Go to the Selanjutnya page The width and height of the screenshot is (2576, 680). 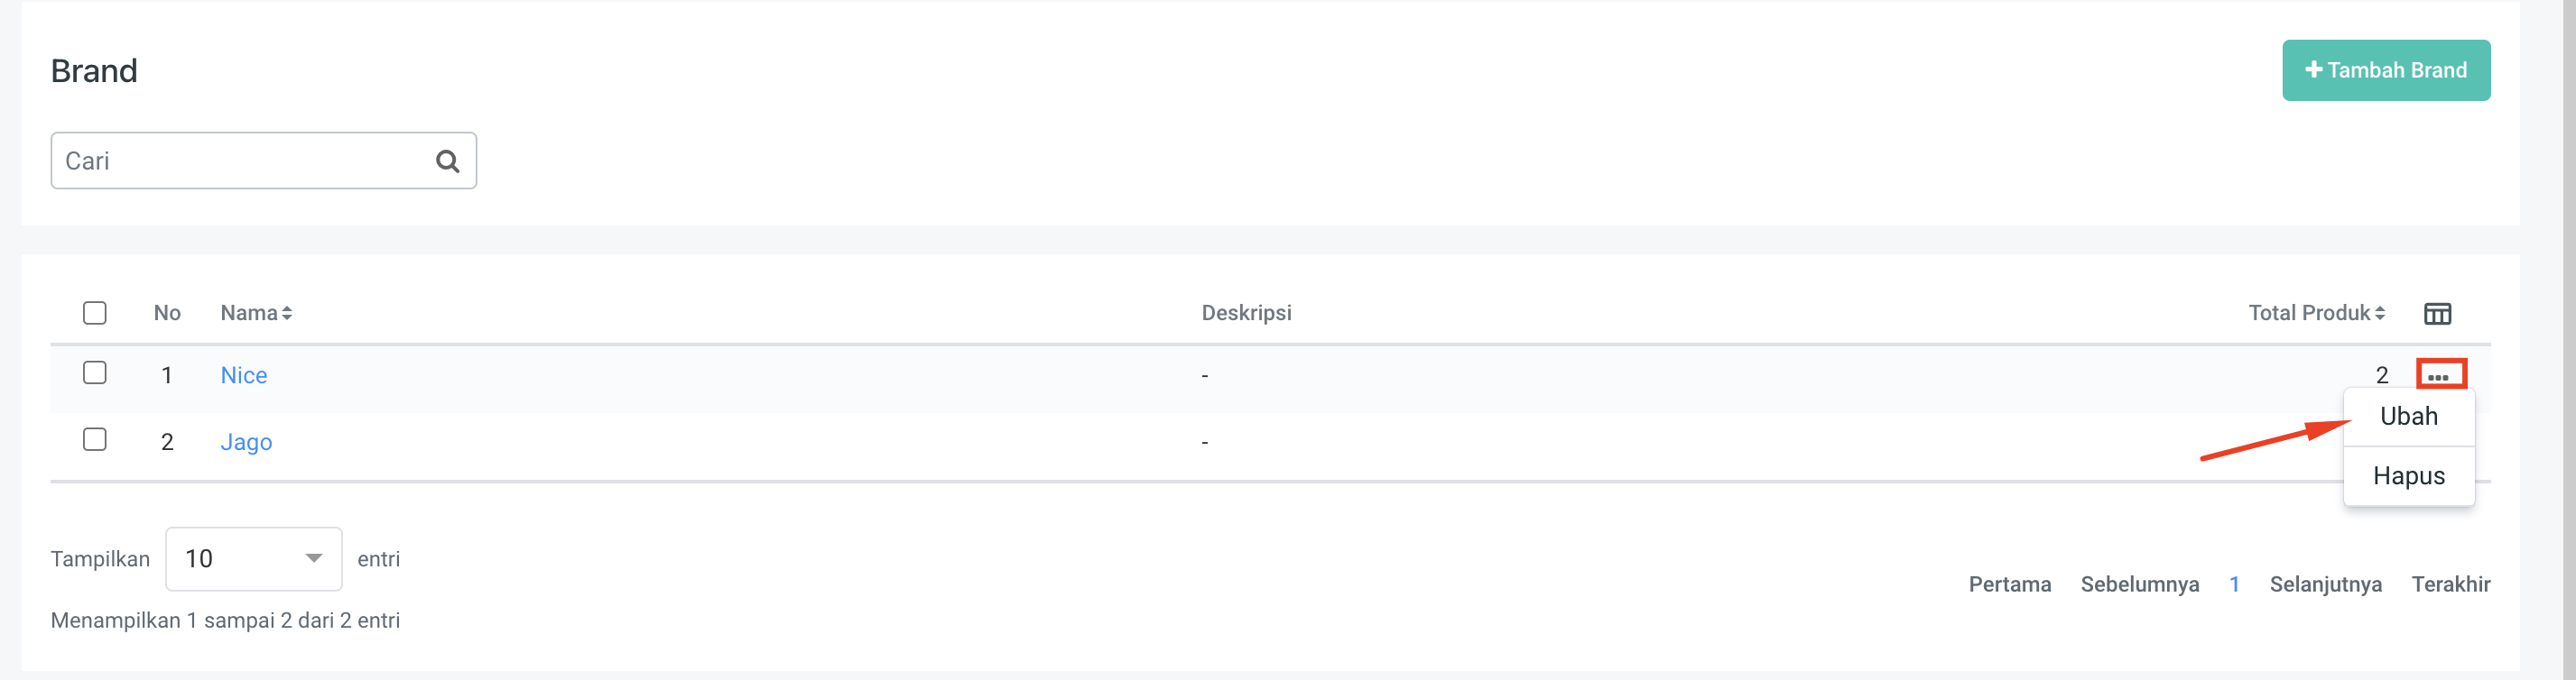pyautogui.click(x=2325, y=584)
